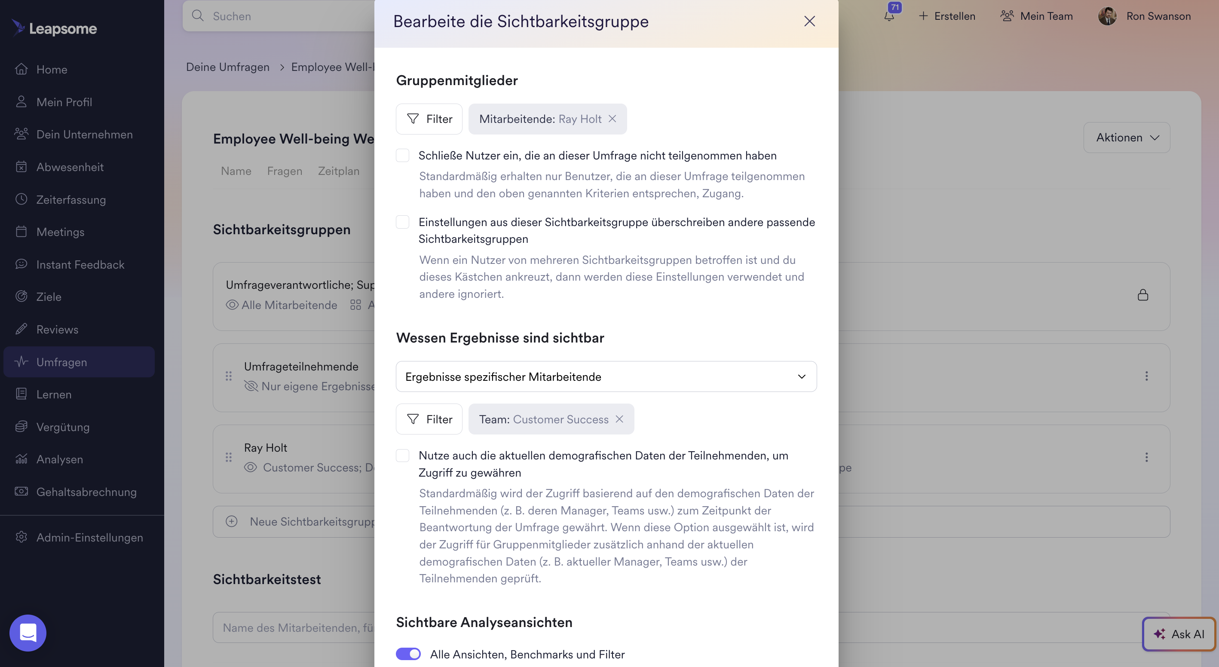
Task: Click drag handle of Umfrageteilnehmende group
Action: coord(229,376)
